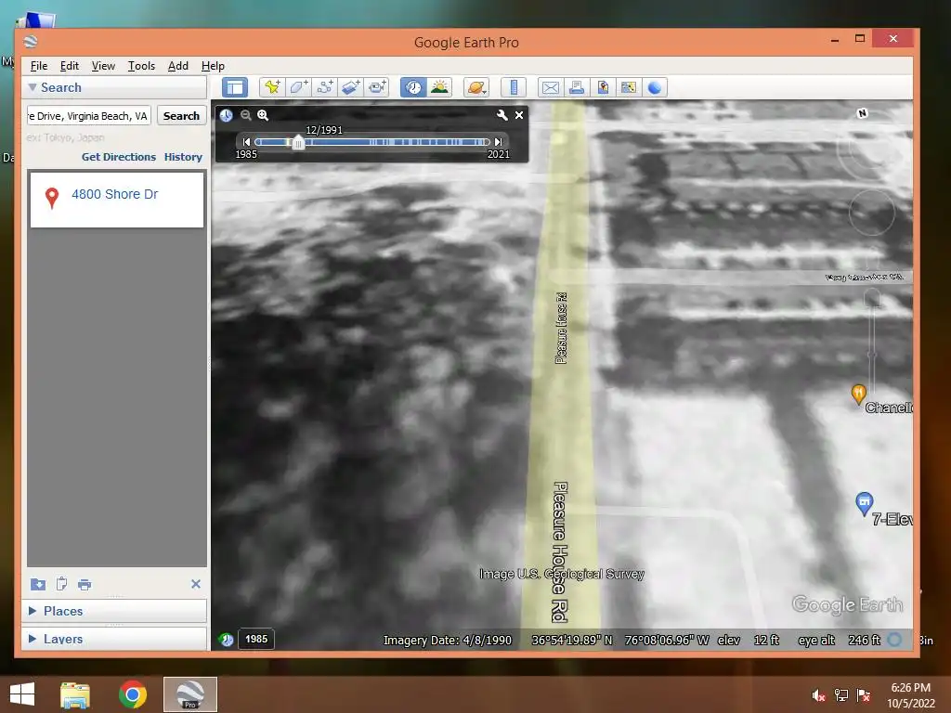Open the Edit menu
This screenshot has height=713, width=951.
point(69,66)
